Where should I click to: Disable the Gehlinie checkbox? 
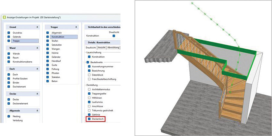[x=89, y=115]
